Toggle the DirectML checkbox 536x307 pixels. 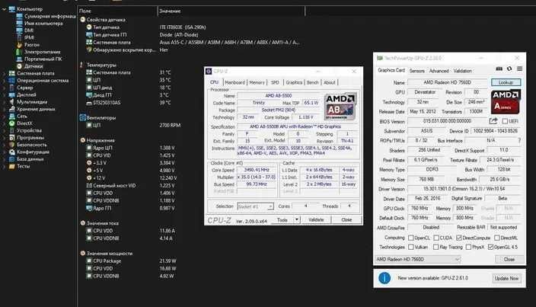coord(497,238)
